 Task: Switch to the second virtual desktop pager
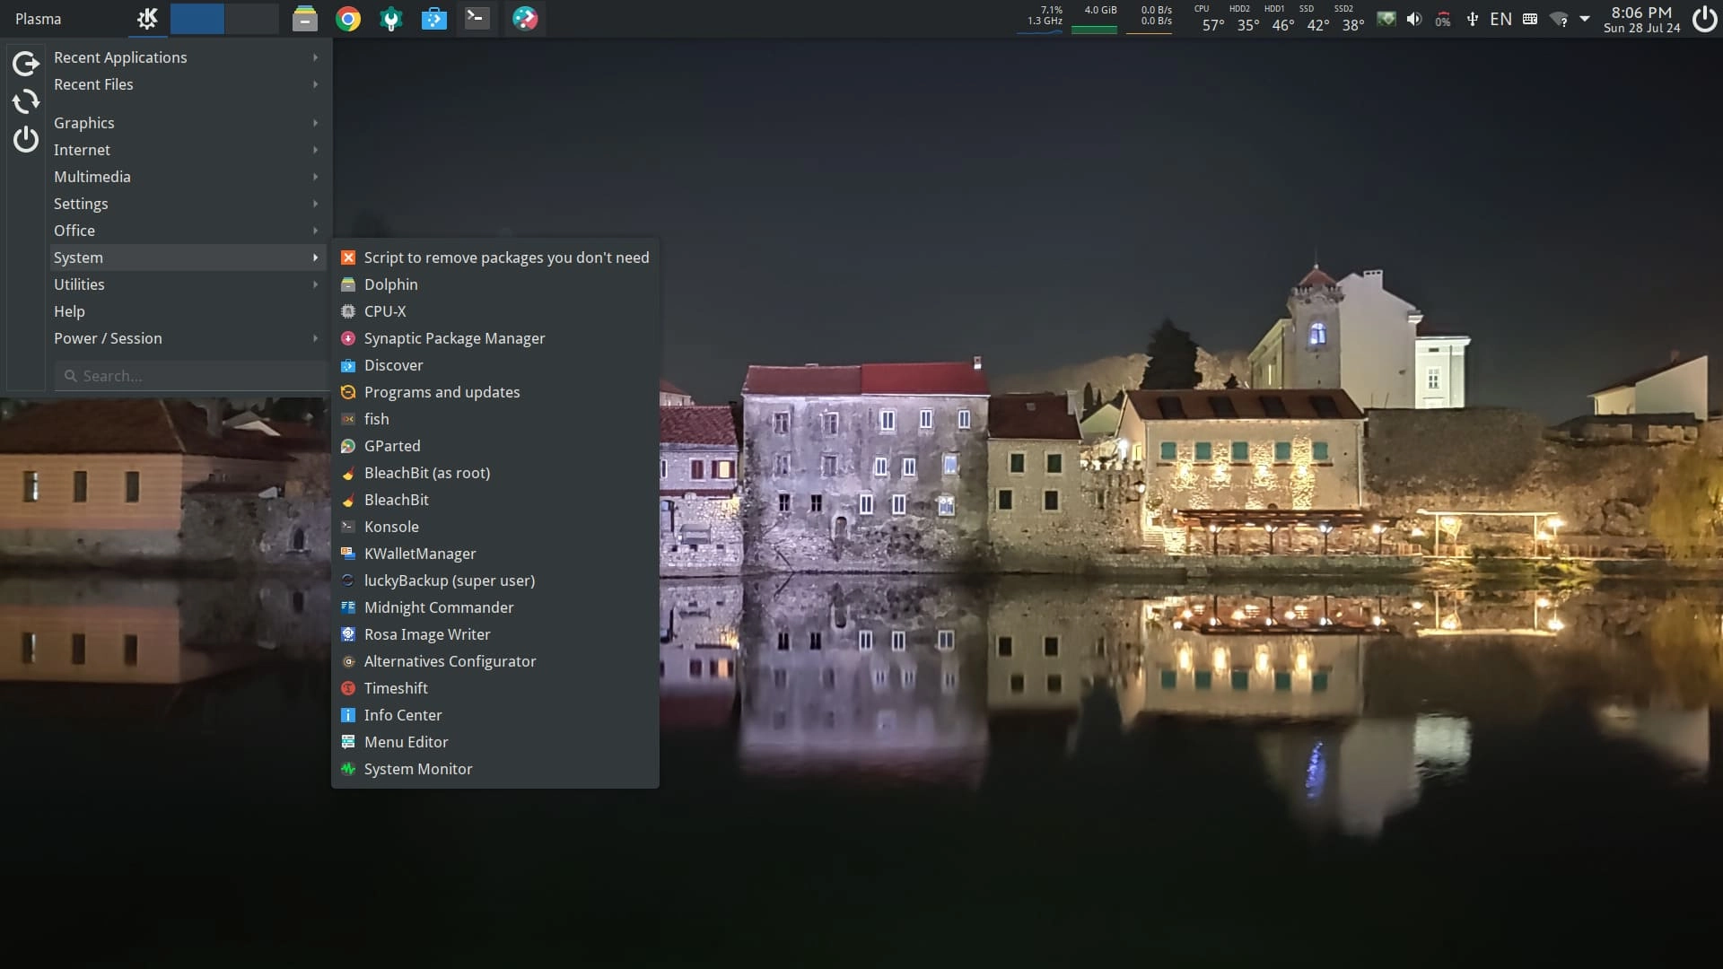coord(252,19)
